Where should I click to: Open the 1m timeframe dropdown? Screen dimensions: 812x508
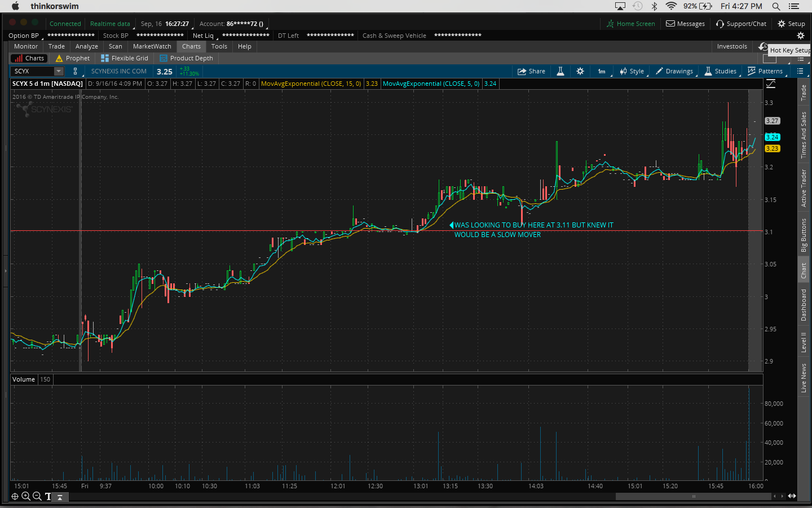click(602, 71)
